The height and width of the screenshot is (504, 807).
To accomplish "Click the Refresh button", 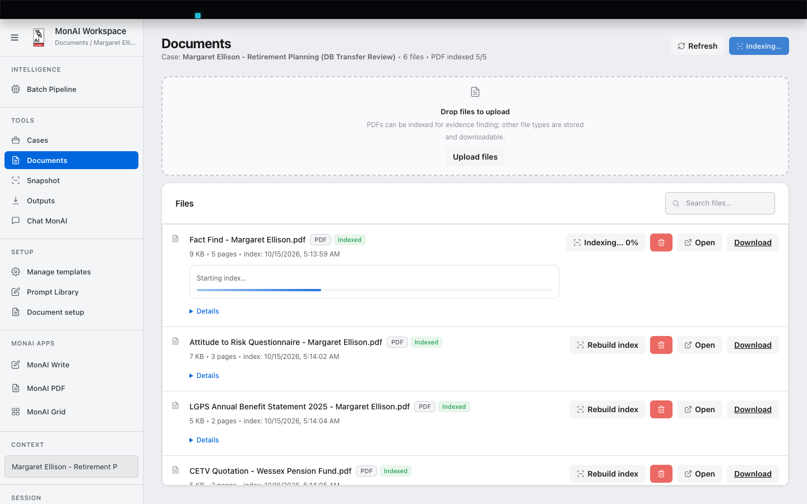I will (x=697, y=46).
